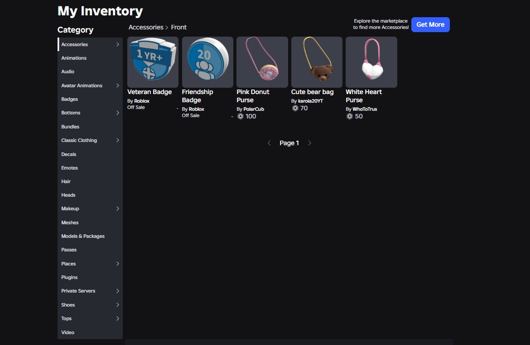The height and width of the screenshot is (345, 530).
Task: Expand the Makeup category chevron
Action: [118, 209]
